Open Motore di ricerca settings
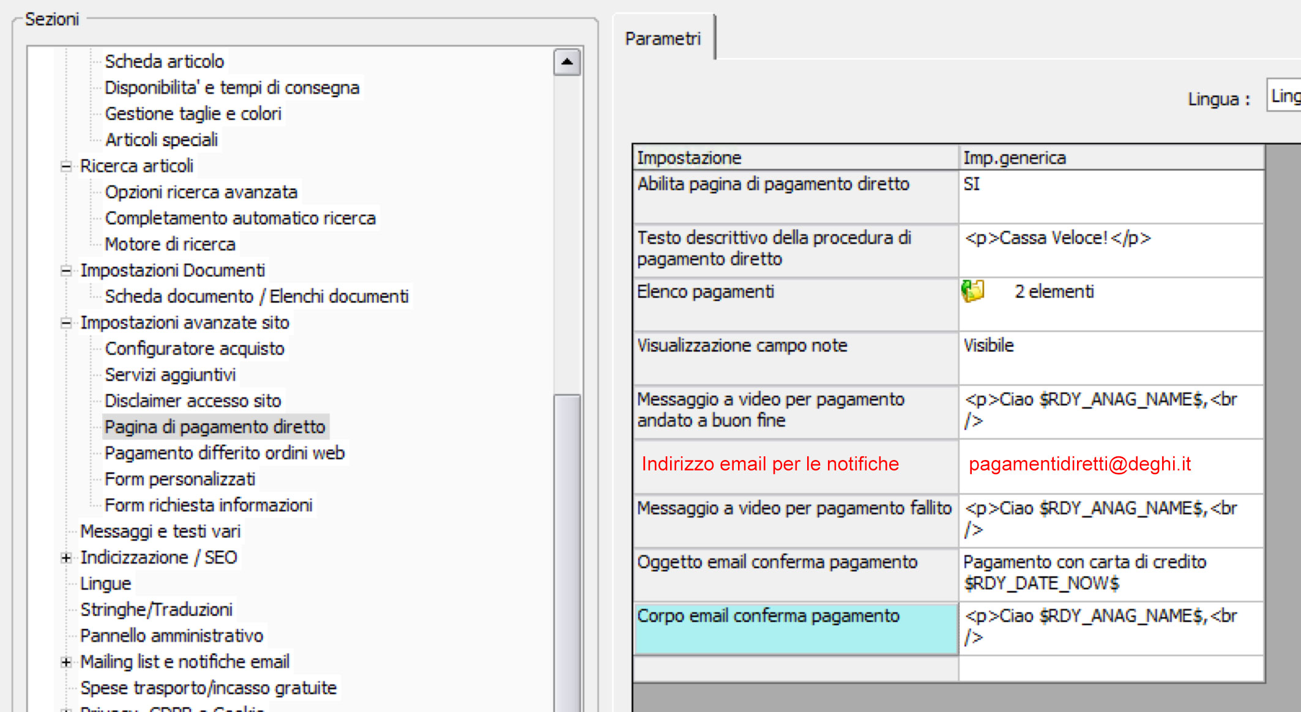1301x712 pixels. 170,245
